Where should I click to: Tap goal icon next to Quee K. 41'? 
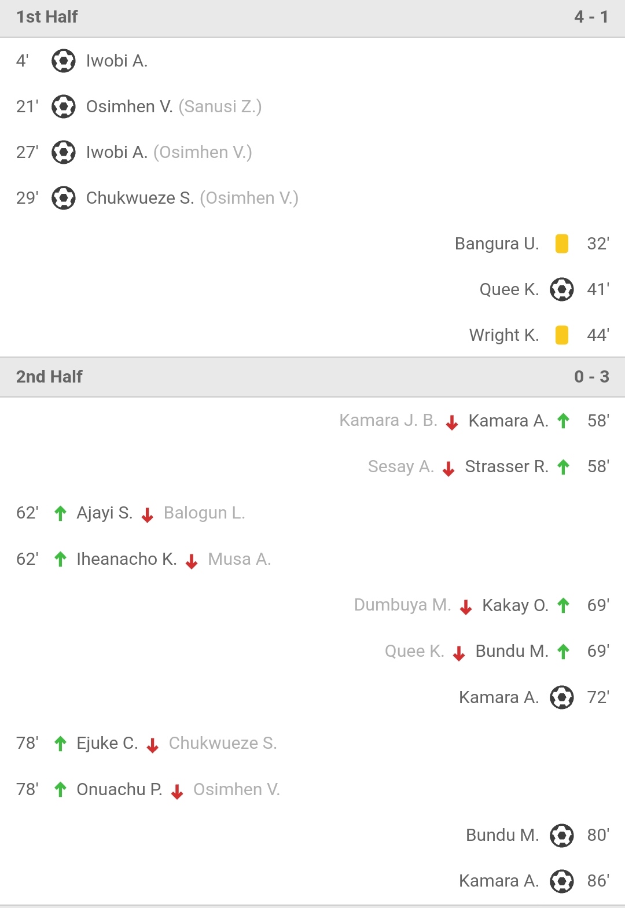pyautogui.click(x=561, y=289)
